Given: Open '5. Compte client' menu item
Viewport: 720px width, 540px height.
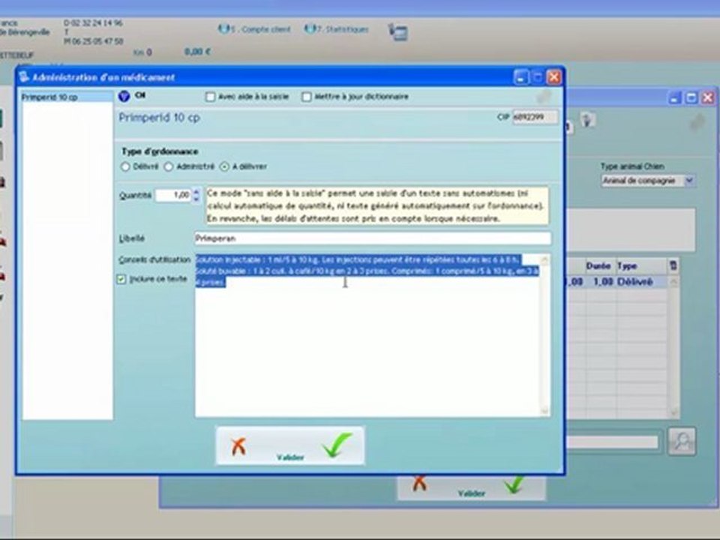Looking at the screenshot, I should pyautogui.click(x=255, y=29).
